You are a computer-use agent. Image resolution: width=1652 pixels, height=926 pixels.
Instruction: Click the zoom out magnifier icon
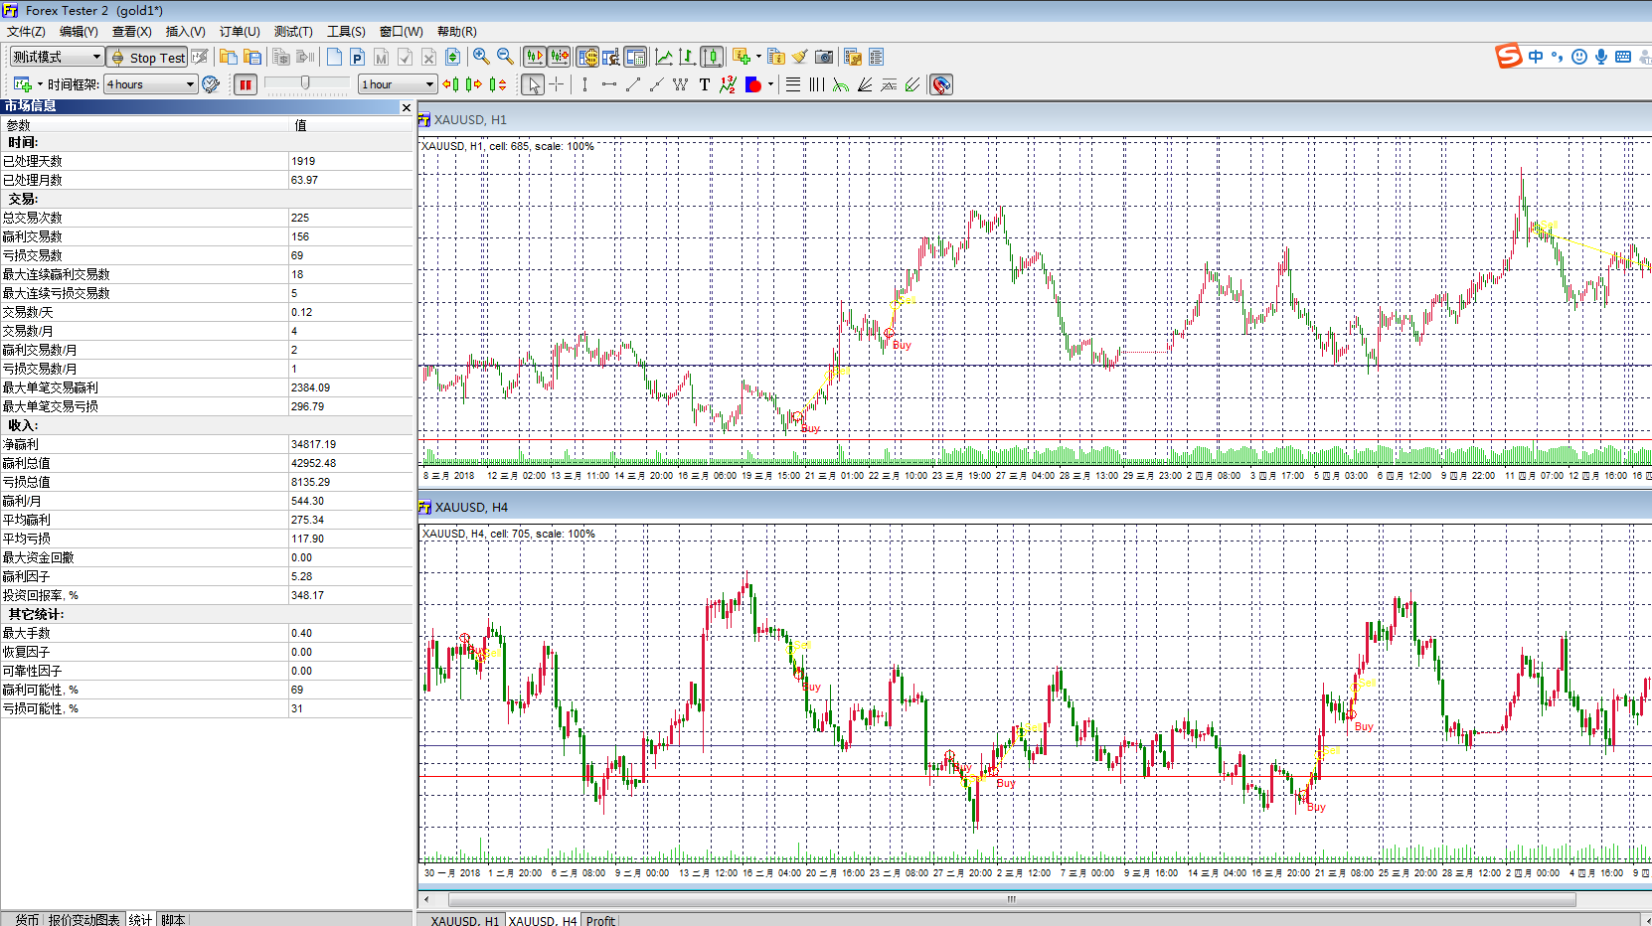click(x=505, y=57)
